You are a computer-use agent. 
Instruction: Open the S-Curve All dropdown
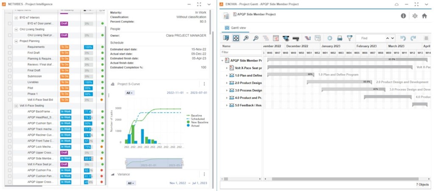[130, 93]
